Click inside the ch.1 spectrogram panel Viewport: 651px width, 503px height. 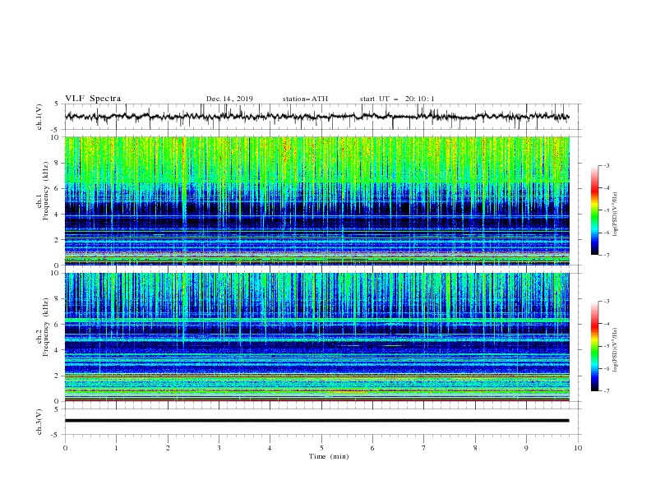point(316,201)
